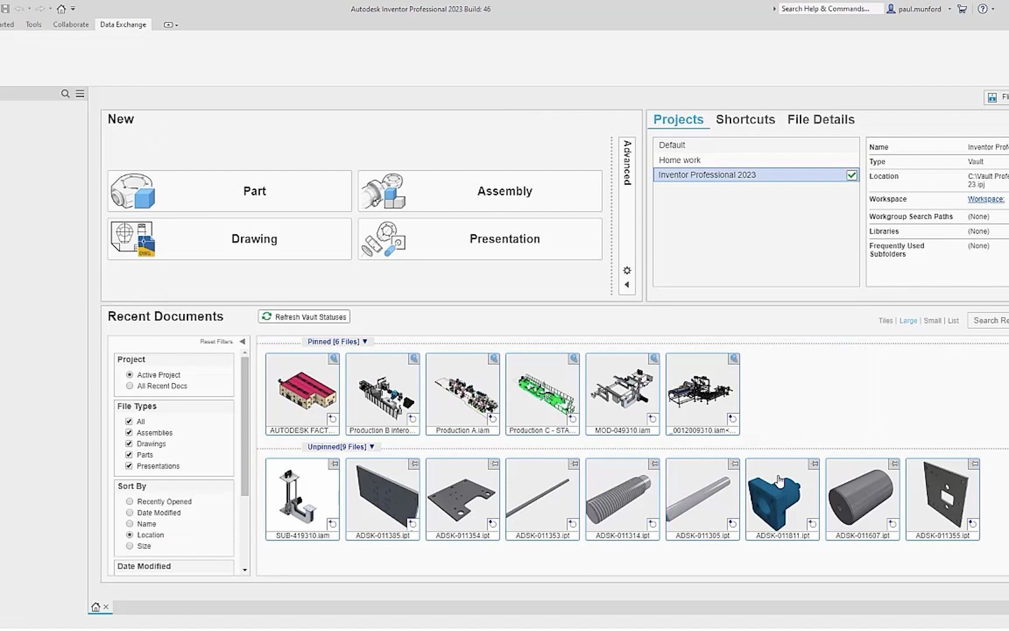Open the browser panel hamburger menu
The width and height of the screenshot is (1009, 631).
80,93
